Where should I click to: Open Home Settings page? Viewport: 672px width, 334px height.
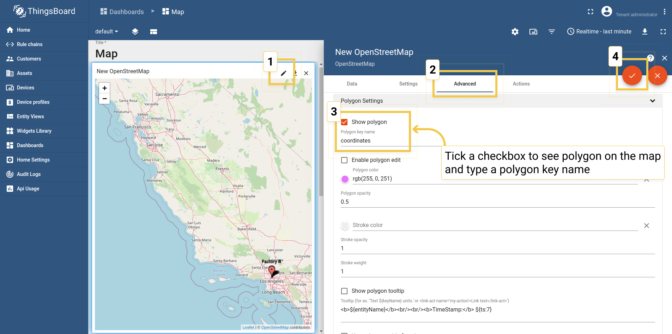click(44, 160)
